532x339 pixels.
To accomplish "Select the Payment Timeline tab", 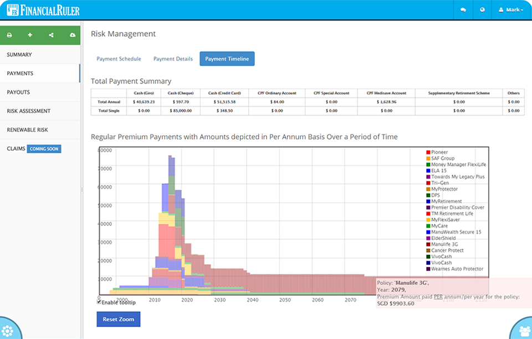I will (227, 59).
